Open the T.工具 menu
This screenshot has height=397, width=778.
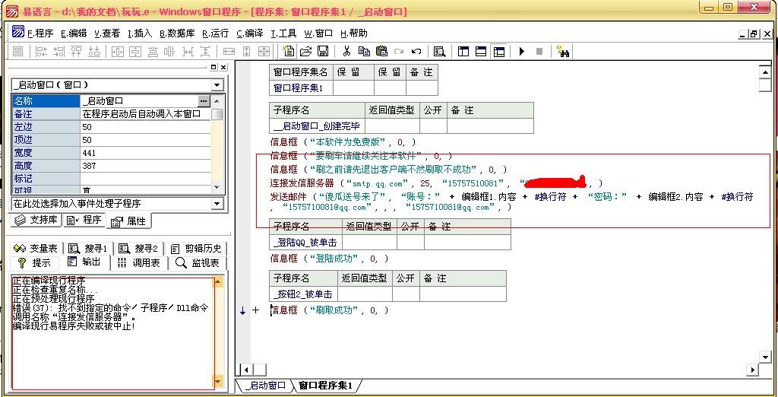283,33
